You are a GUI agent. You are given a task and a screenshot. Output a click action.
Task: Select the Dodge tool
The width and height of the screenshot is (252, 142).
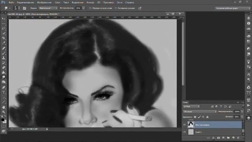point(4,82)
